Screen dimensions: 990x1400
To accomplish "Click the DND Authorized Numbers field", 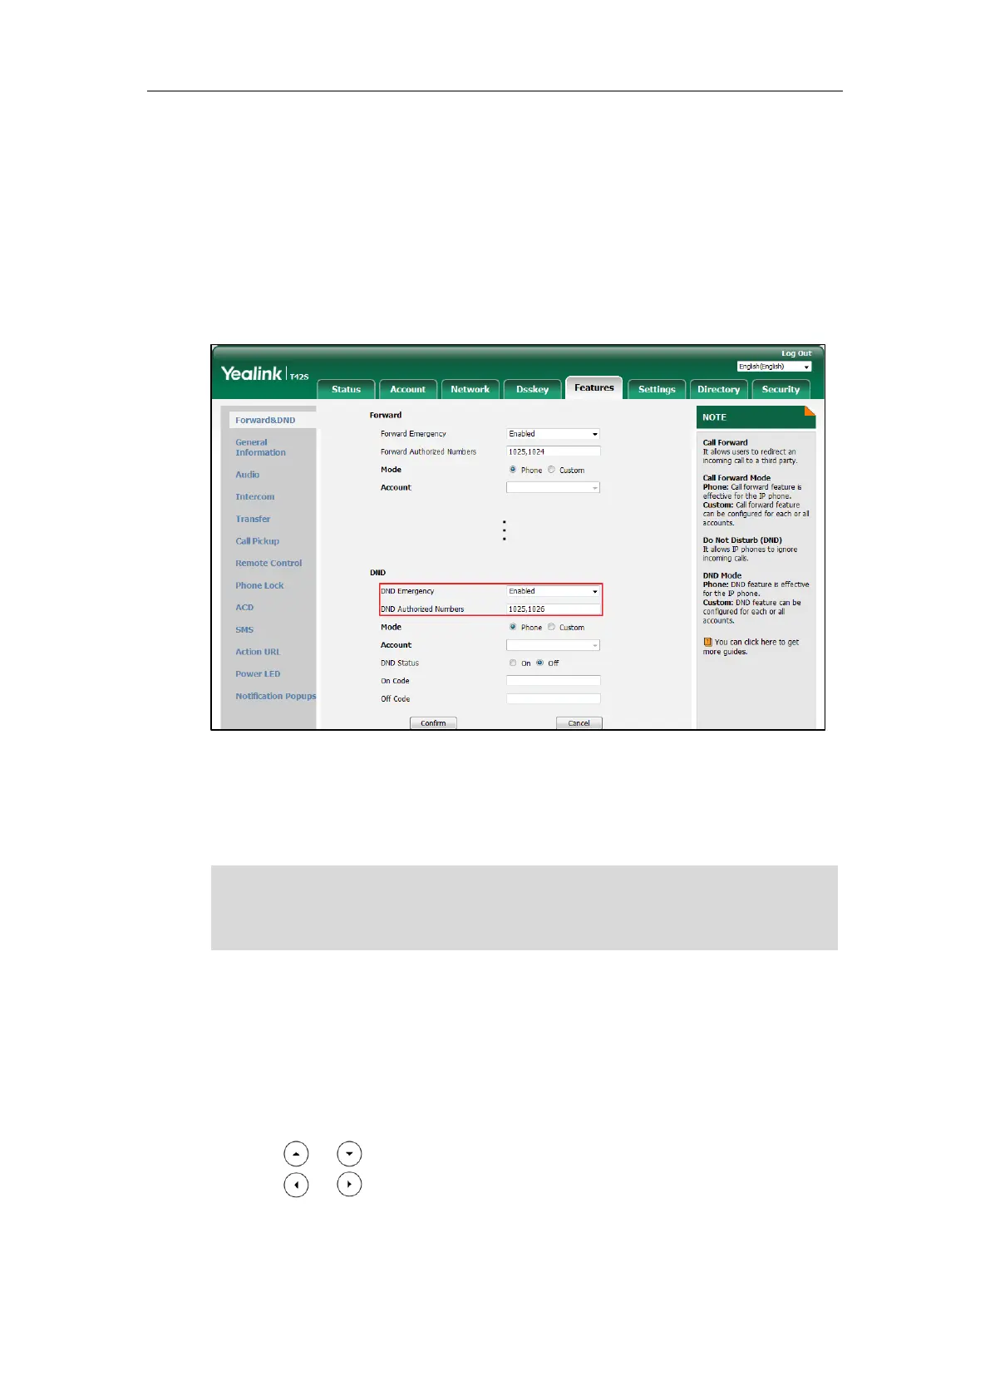I will tap(553, 609).
